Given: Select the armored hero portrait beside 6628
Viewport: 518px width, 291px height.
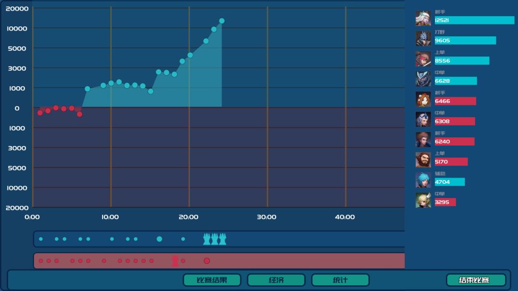Looking at the screenshot, I should click(x=423, y=79).
